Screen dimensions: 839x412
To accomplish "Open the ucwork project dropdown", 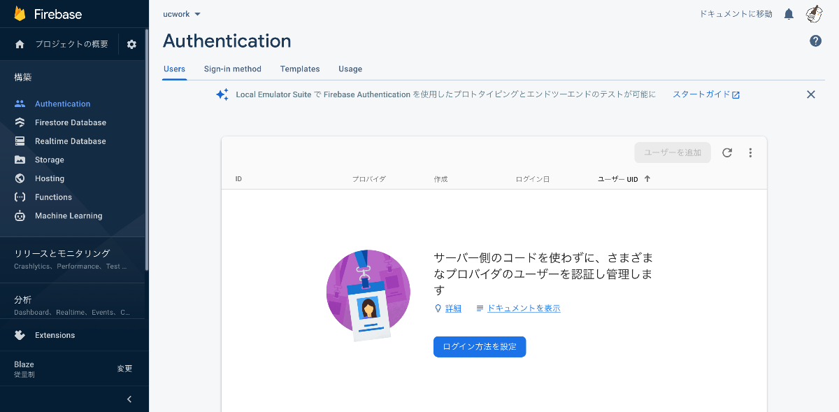I will (x=182, y=14).
